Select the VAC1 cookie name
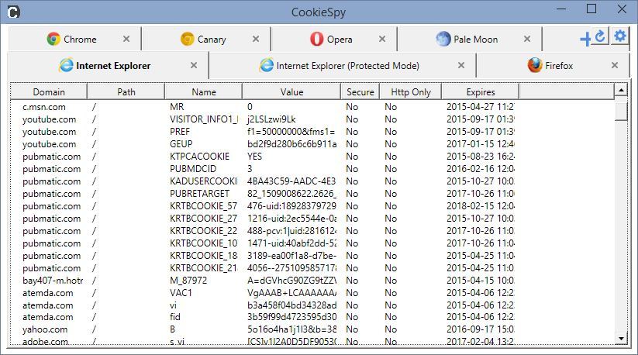638x355 pixels. pyautogui.click(x=181, y=293)
